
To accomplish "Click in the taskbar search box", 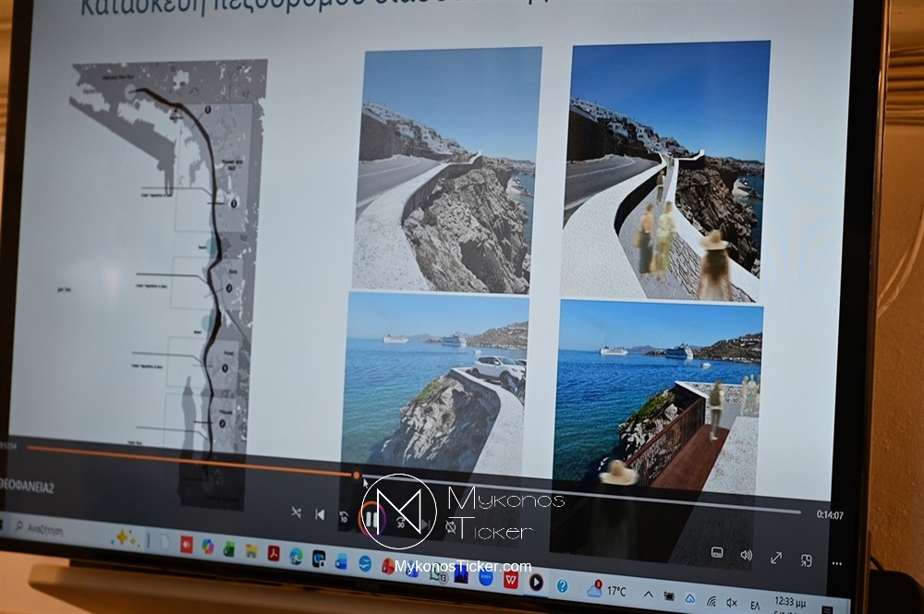I will (x=55, y=529).
